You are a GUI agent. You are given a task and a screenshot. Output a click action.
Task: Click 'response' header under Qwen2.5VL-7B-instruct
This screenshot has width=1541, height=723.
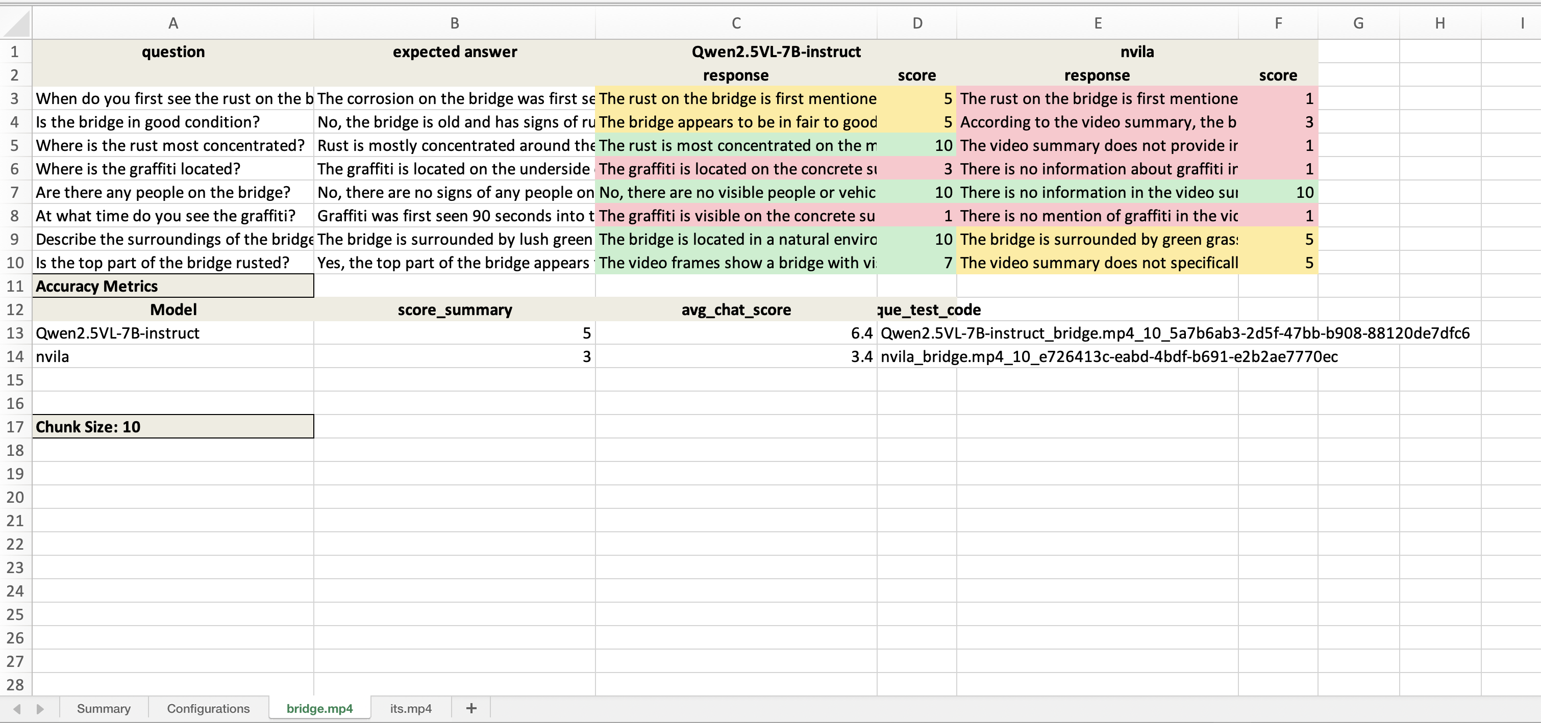click(x=736, y=75)
